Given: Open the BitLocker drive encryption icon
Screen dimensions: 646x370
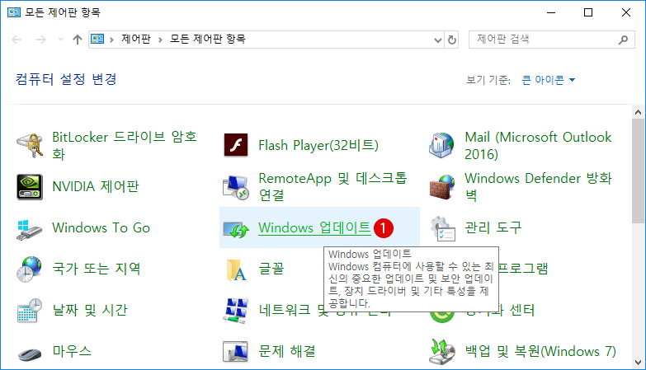Looking at the screenshot, I should coord(30,145).
